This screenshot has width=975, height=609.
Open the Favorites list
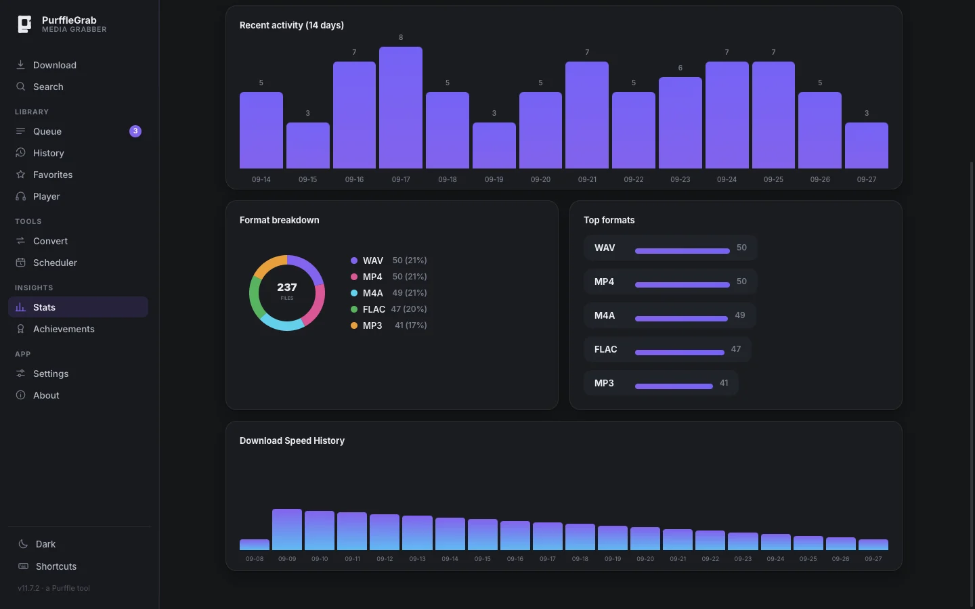click(x=78, y=175)
